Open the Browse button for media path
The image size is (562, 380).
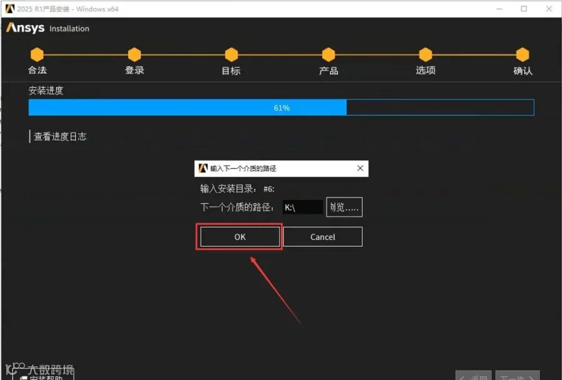(x=344, y=207)
